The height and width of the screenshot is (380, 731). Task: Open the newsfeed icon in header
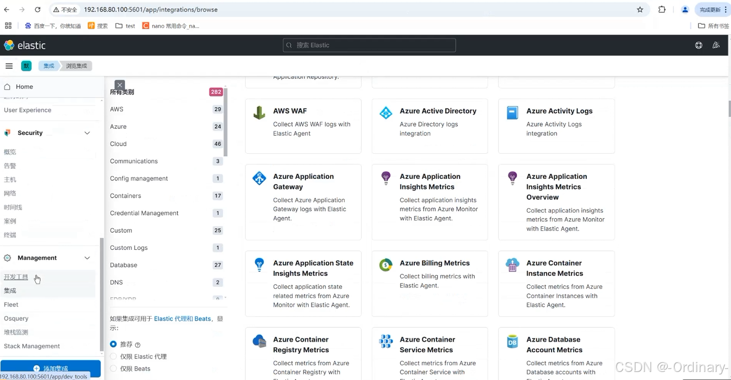pos(716,45)
